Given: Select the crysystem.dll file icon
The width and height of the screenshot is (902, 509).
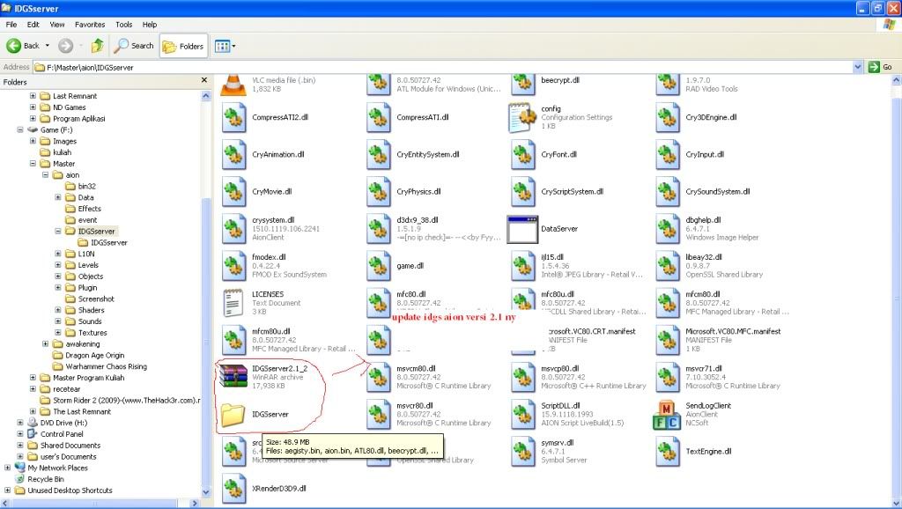Looking at the screenshot, I should pyautogui.click(x=233, y=229).
